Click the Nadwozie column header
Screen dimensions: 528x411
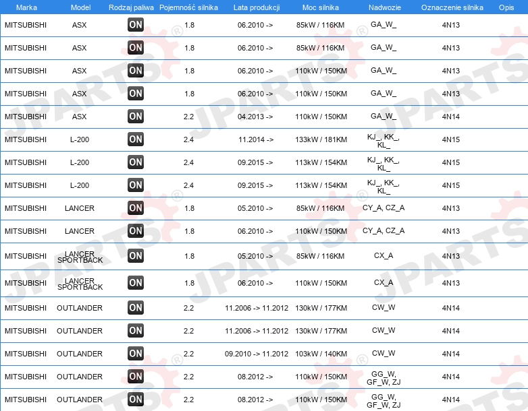[385, 7]
